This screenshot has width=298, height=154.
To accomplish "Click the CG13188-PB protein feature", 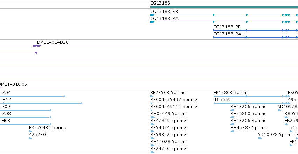I will 256,30.
